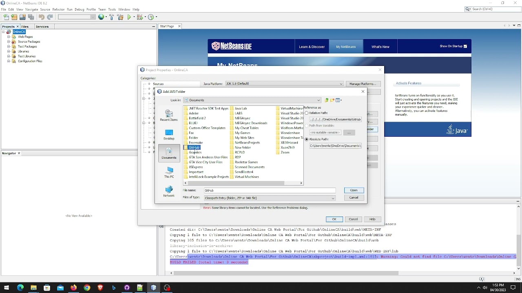522x293 pixels.
Task: Open Firefox from the taskbar
Action: pyautogui.click(x=73, y=288)
